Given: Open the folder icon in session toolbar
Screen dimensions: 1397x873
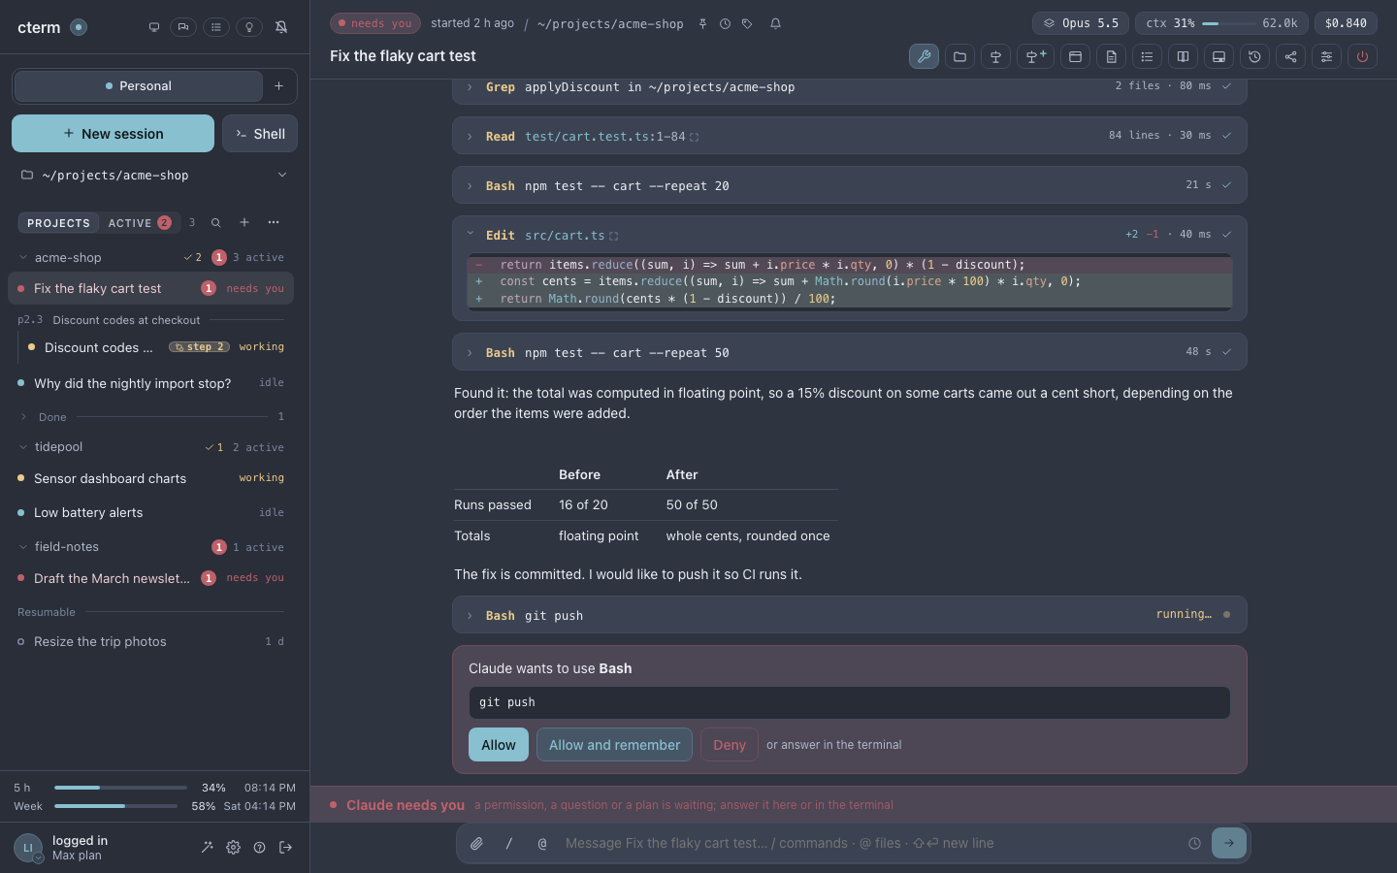Looking at the screenshot, I should [959, 56].
